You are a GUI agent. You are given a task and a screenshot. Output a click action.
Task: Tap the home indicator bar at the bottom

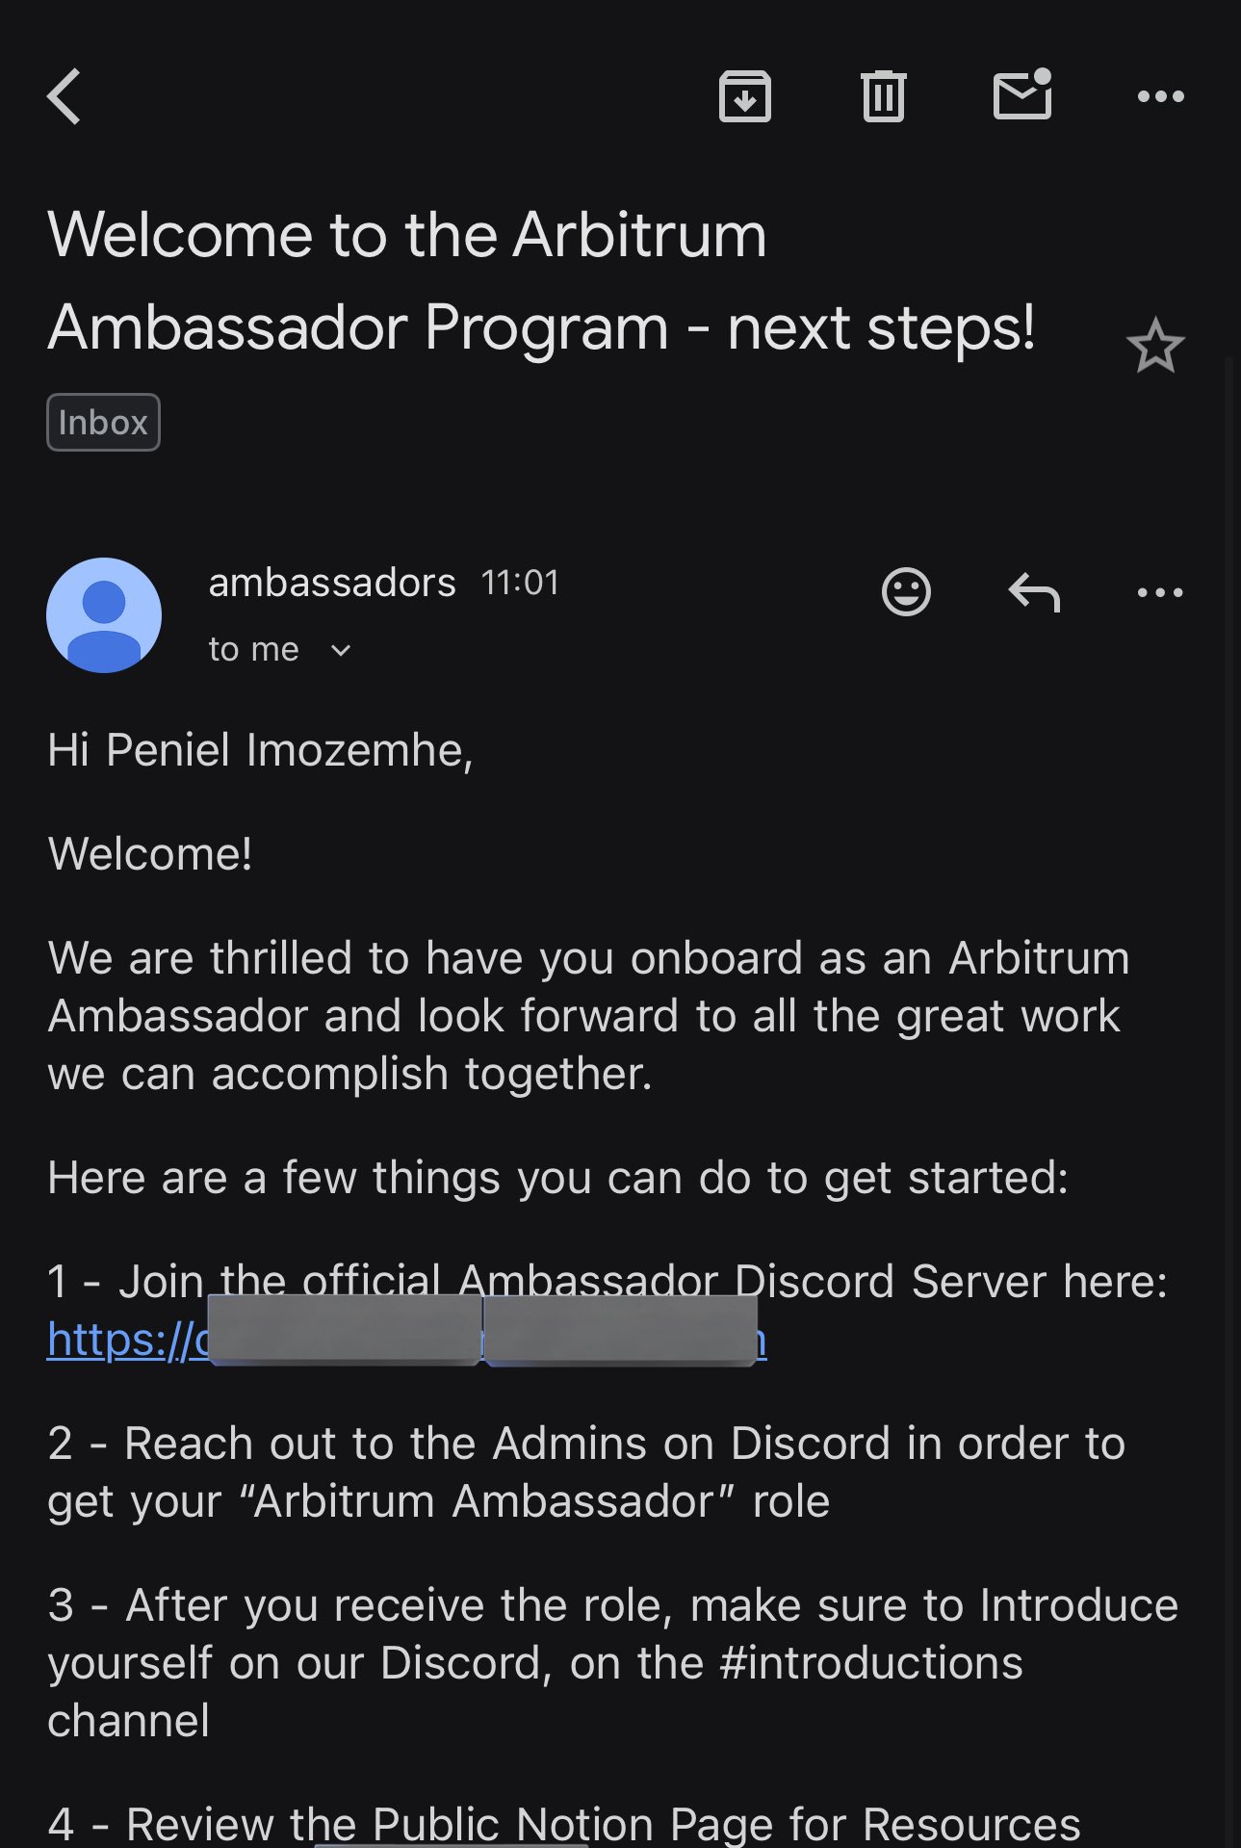coord(451,1843)
